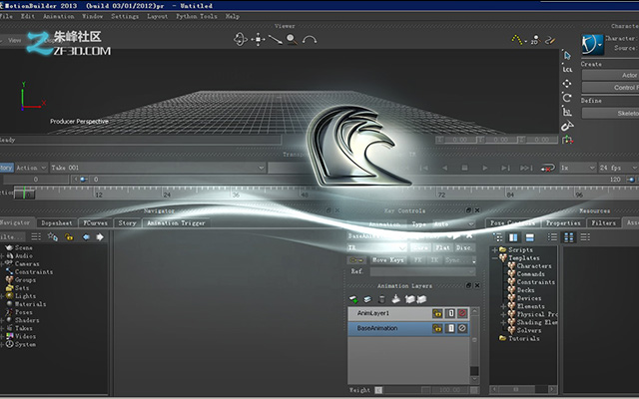Collapse the Templates folder
The image size is (639, 399).
click(495, 258)
